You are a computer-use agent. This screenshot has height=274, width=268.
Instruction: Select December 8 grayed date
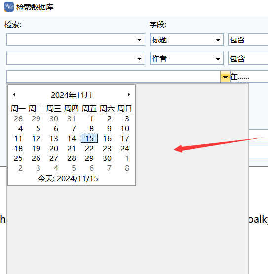(127, 168)
